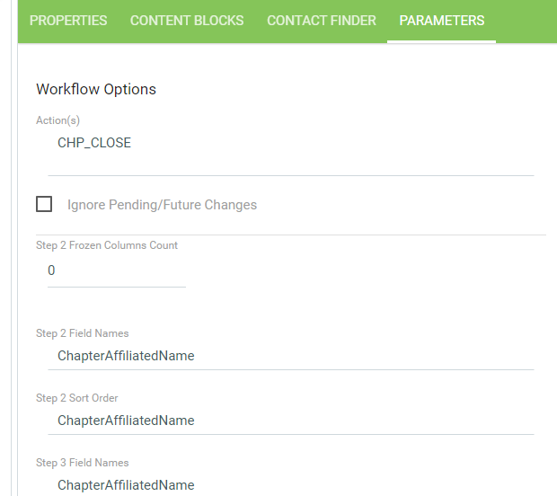Click the 'Step 2 Frozen Columns Count' caption

click(107, 245)
